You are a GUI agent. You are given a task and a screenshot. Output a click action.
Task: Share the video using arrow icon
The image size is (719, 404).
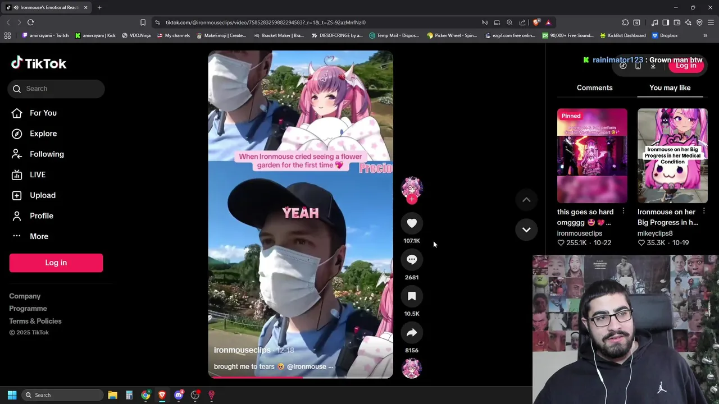(x=412, y=333)
